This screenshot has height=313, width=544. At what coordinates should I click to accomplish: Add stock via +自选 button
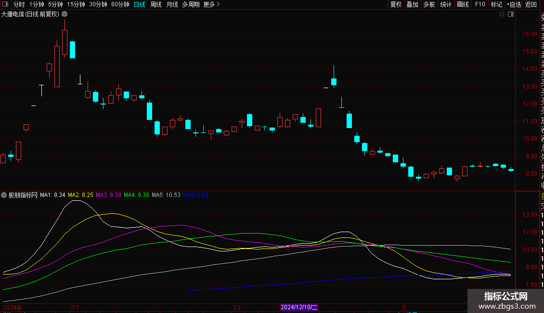(x=514, y=4)
